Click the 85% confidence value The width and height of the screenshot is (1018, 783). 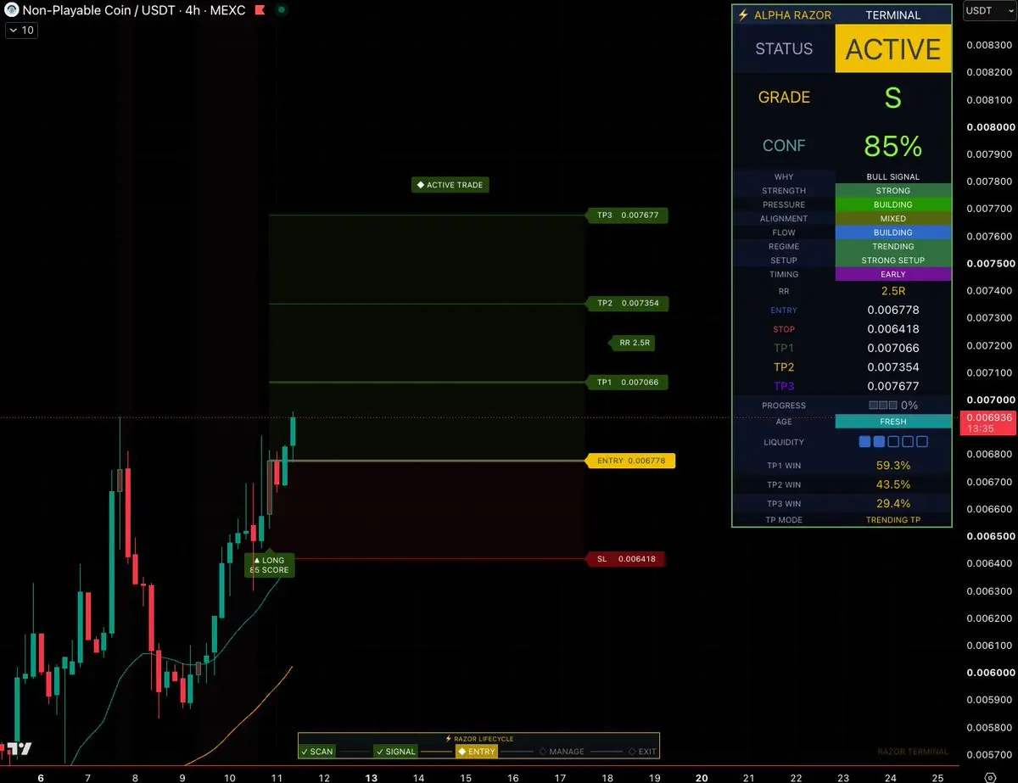893,146
